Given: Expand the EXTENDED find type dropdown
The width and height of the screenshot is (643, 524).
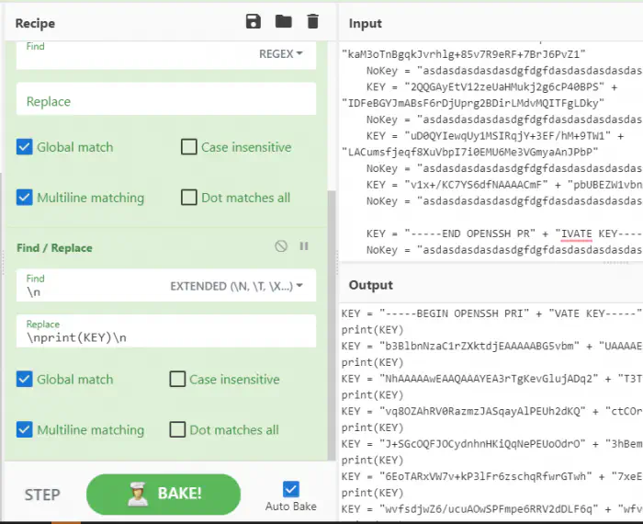Looking at the screenshot, I should pyautogui.click(x=236, y=286).
